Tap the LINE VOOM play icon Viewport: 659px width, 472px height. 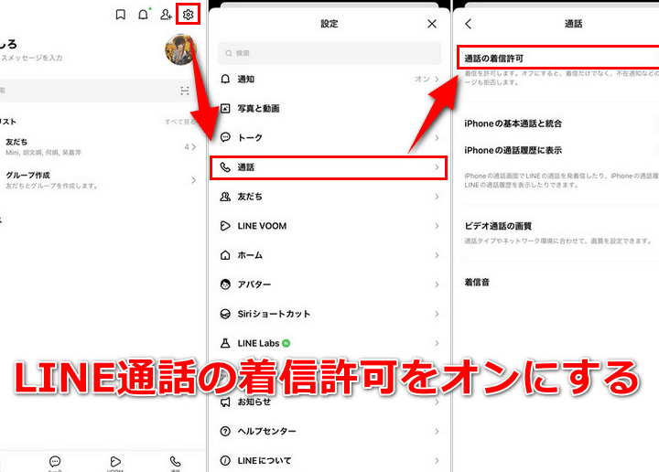(225, 226)
